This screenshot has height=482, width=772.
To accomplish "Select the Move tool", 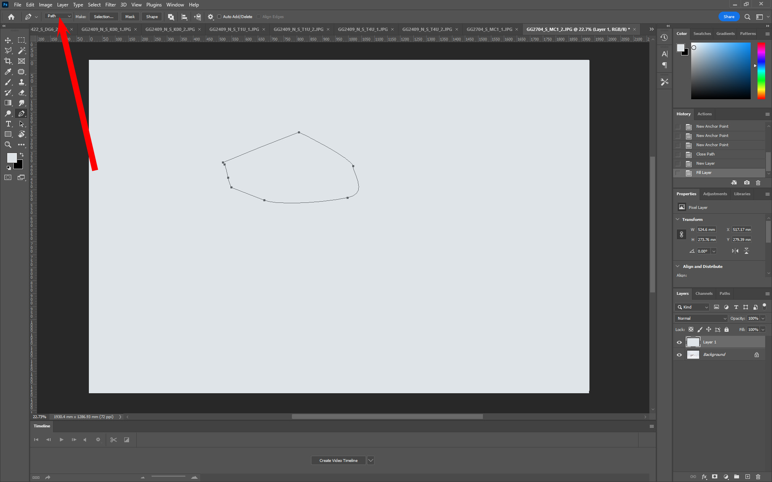I will pyautogui.click(x=8, y=40).
